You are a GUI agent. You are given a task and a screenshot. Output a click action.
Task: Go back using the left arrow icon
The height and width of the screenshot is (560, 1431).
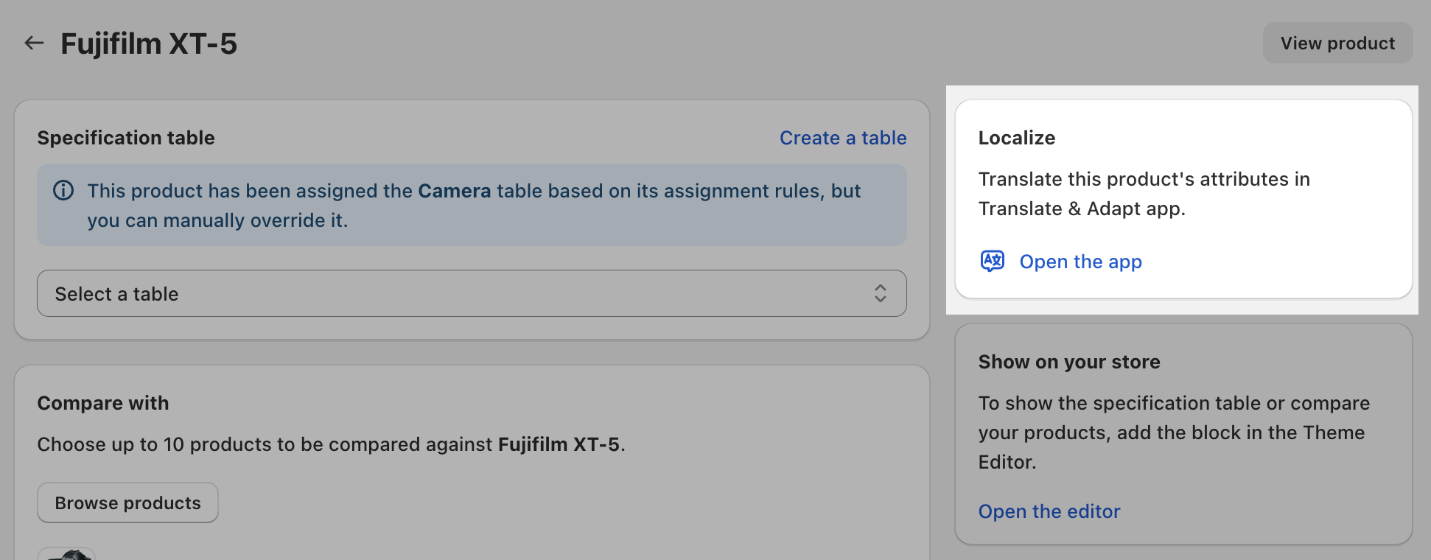coord(34,43)
